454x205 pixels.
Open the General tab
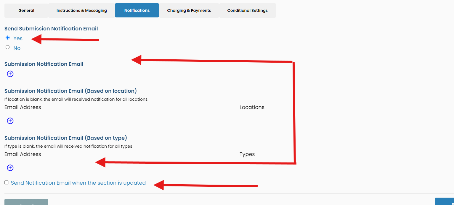click(x=26, y=10)
